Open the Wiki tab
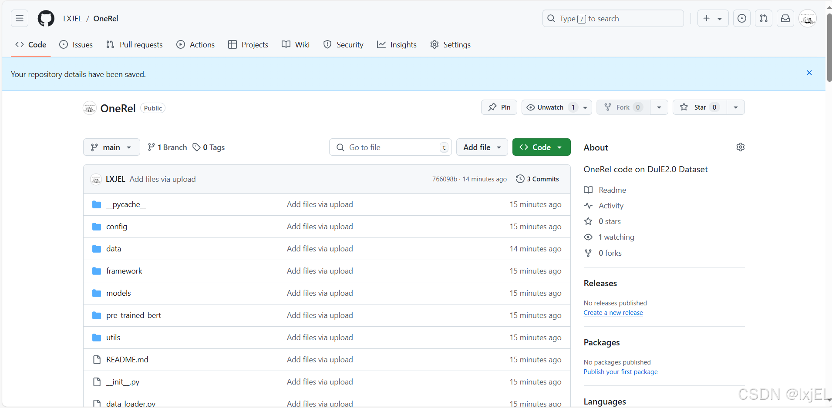The height and width of the screenshot is (408, 832). [x=296, y=45]
